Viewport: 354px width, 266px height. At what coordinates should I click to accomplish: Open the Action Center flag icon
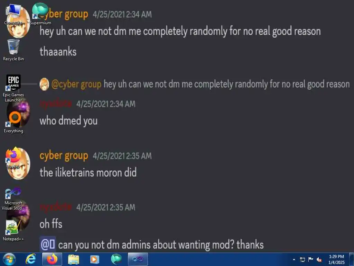pos(311,259)
